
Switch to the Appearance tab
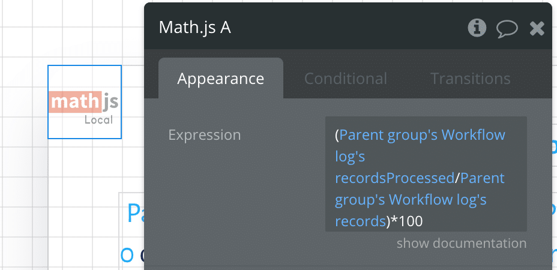tap(221, 79)
